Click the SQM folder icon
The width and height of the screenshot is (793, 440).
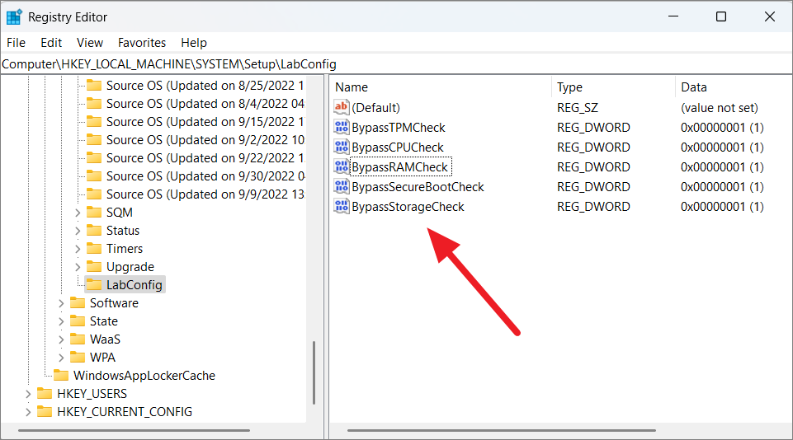pyautogui.click(x=94, y=212)
